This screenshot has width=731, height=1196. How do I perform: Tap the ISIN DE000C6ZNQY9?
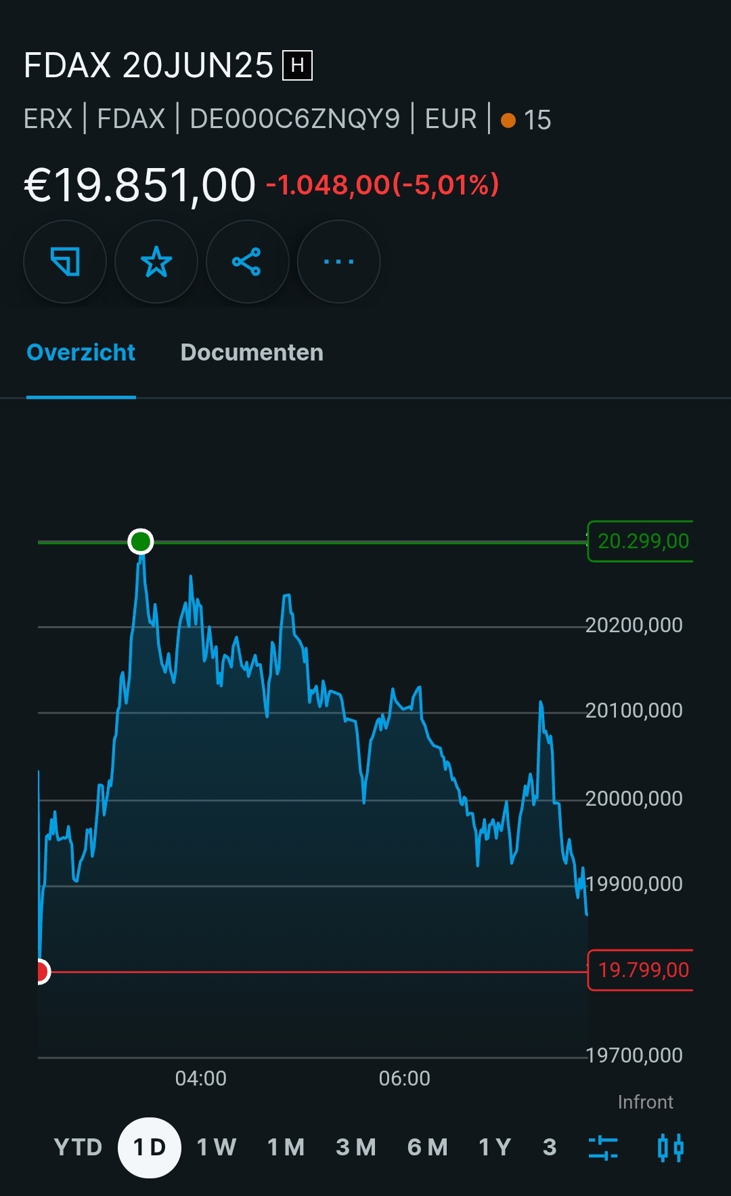click(x=295, y=119)
